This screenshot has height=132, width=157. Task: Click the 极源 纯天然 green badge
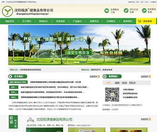coord(13,122)
